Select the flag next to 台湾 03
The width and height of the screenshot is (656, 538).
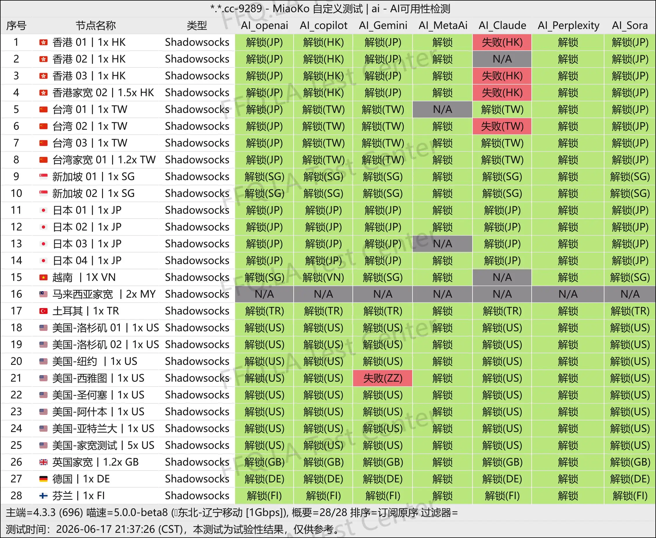click(x=43, y=143)
